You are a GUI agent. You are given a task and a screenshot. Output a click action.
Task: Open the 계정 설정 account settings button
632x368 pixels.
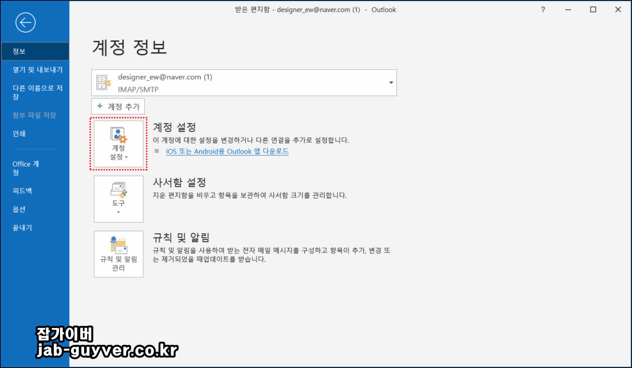[x=119, y=144]
